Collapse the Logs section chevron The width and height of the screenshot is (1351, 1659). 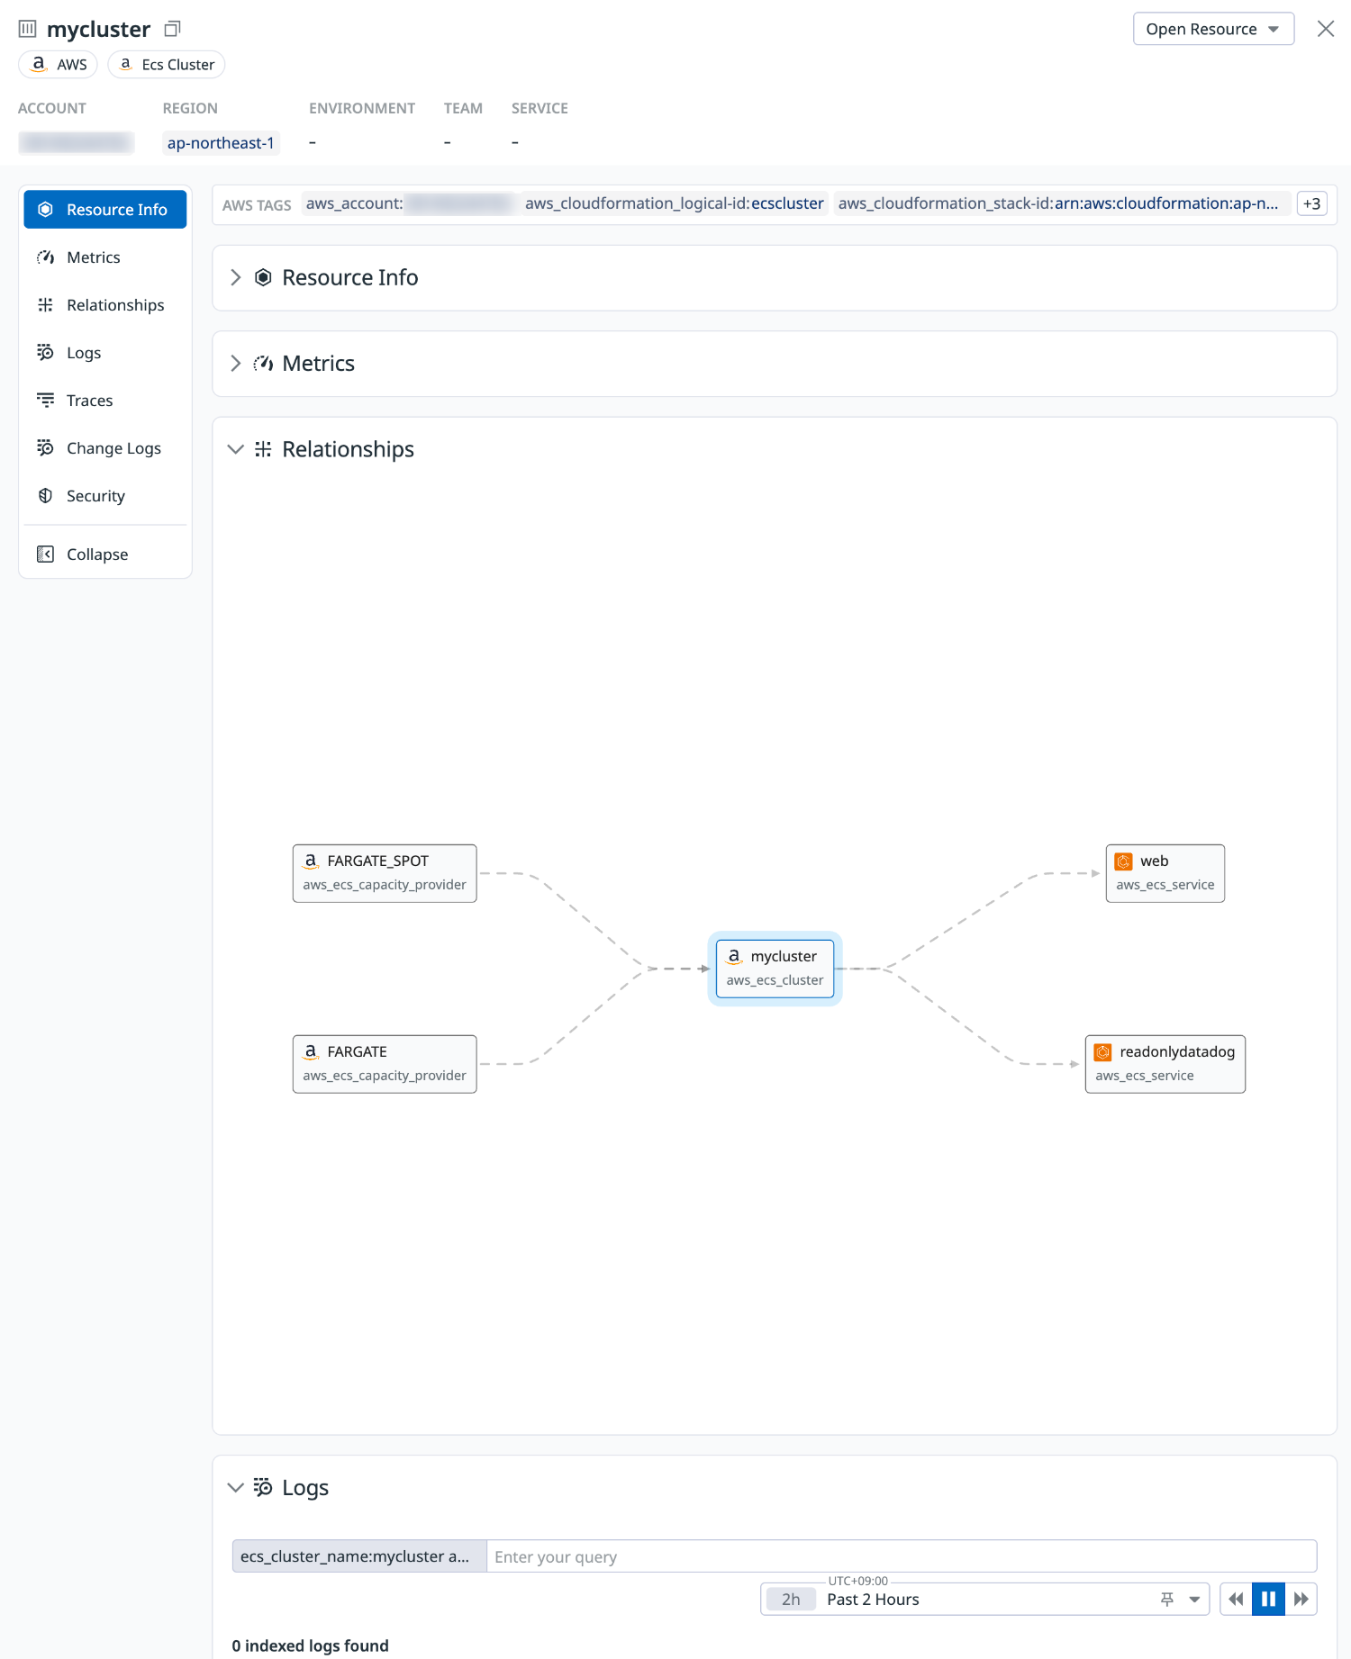coord(236,1488)
